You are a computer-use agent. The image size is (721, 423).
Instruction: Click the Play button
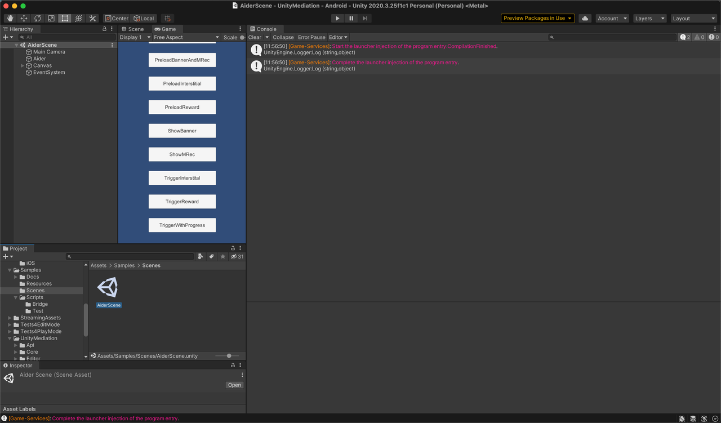(337, 19)
